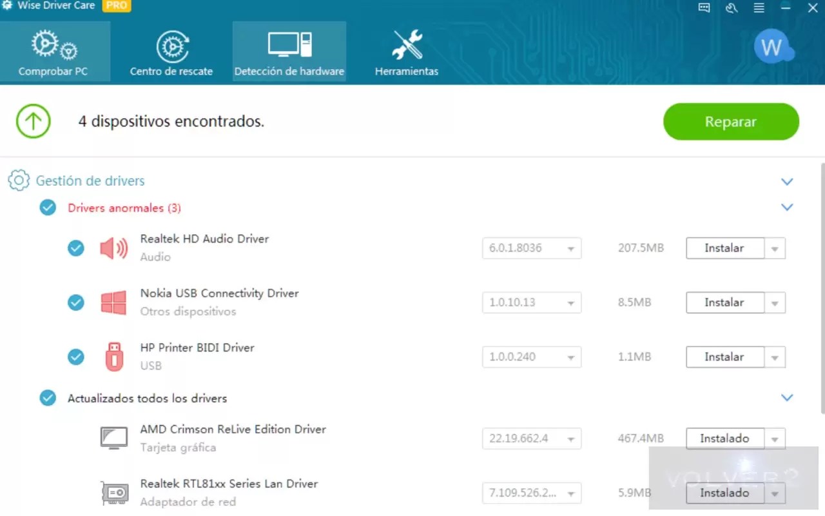The image size is (825, 516).
Task: Open Detección de hardware tab
Action: point(289,52)
